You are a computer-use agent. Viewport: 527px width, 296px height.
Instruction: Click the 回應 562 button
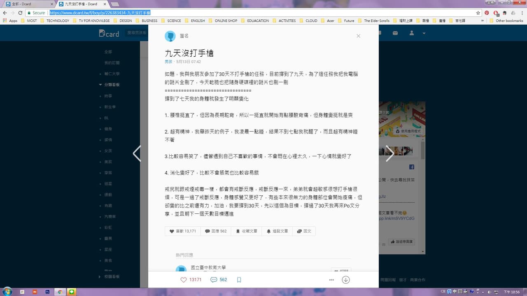tap(216, 231)
